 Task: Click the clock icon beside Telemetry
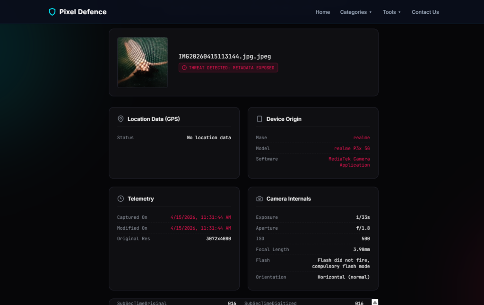[121, 199]
